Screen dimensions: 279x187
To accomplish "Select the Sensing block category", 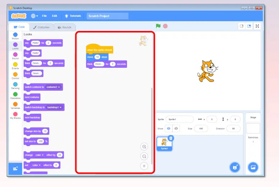I will click(15, 86).
